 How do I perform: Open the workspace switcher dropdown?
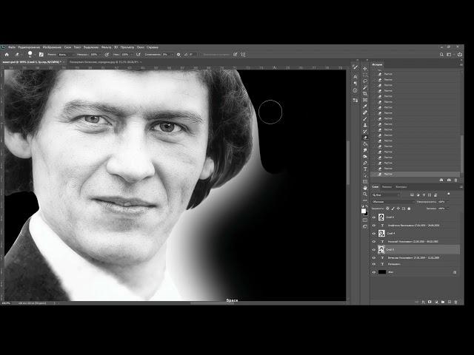[450, 55]
